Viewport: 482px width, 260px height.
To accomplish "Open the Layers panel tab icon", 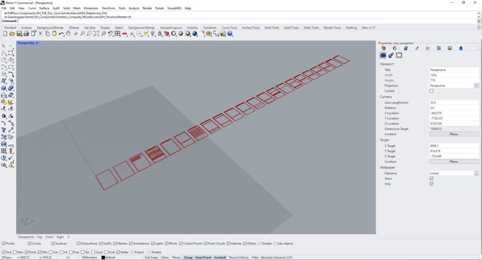I will point(384,48).
